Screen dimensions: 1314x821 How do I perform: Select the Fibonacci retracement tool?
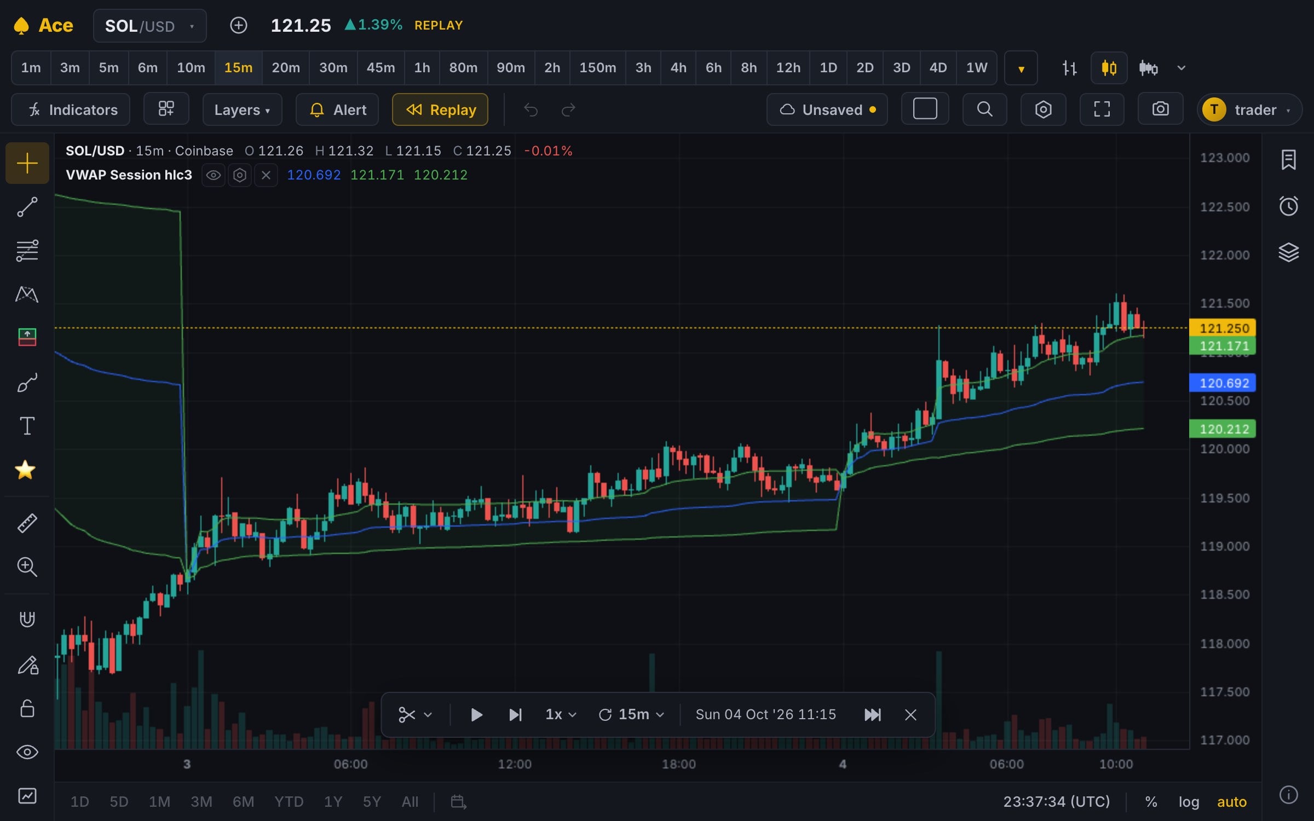(27, 251)
